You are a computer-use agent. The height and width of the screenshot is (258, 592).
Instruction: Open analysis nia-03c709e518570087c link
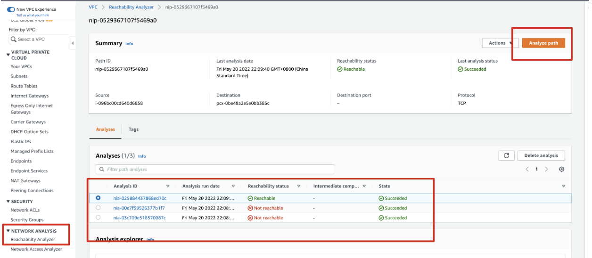coord(140,218)
